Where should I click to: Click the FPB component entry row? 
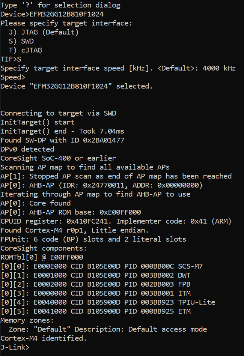tap(95, 284)
